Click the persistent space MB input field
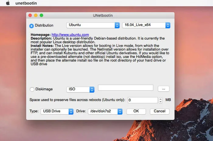 (x=142, y=100)
